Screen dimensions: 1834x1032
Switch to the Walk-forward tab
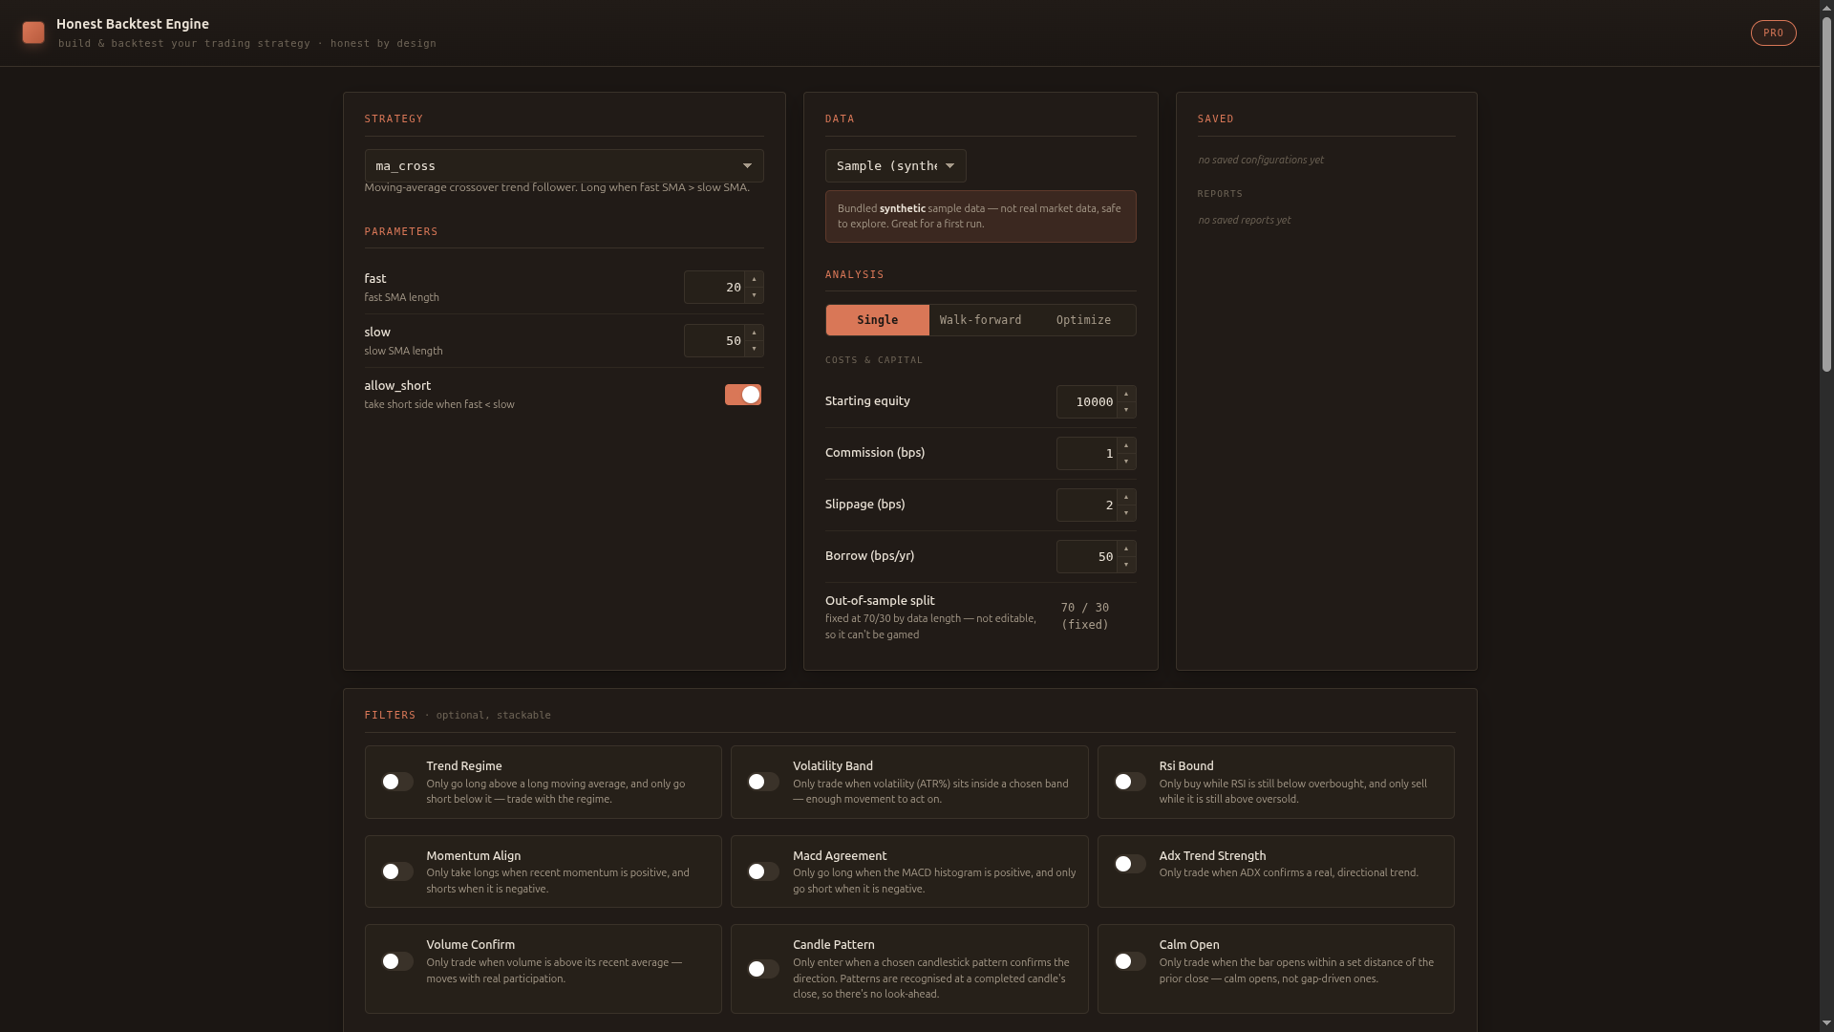[980, 320]
